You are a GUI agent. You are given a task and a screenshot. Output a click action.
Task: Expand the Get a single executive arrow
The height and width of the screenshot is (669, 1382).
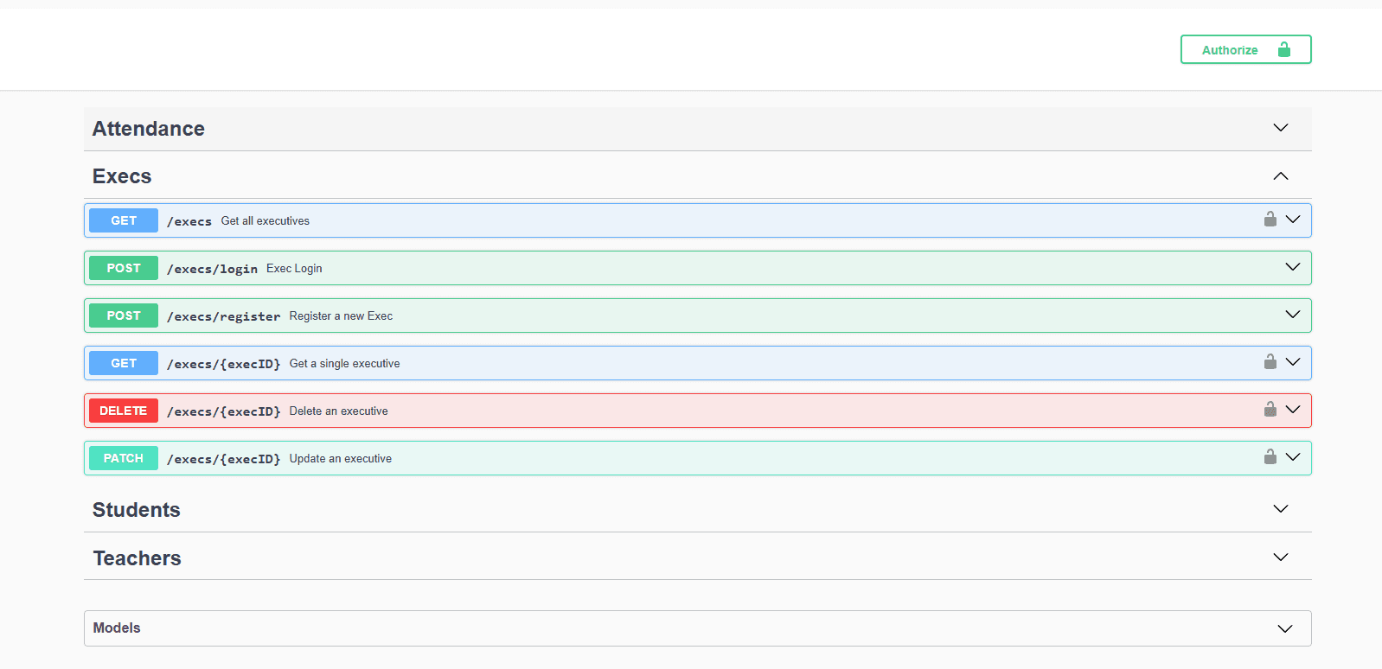click(x=1293, y=362)
